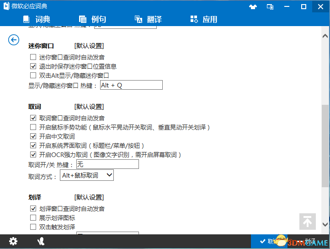Click the back-to-top arrow button
The height and width of the screenshot is (249, 330).
click(308, 222)
